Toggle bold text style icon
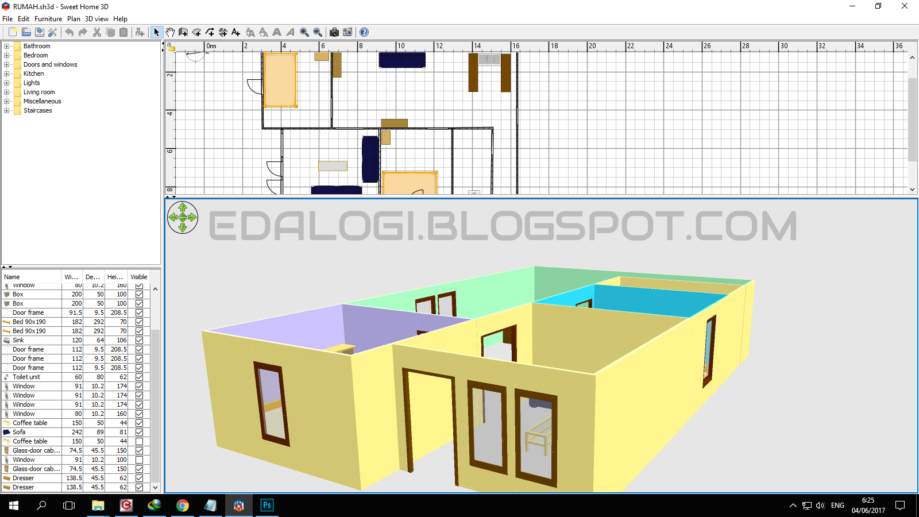 click(277, 32)
